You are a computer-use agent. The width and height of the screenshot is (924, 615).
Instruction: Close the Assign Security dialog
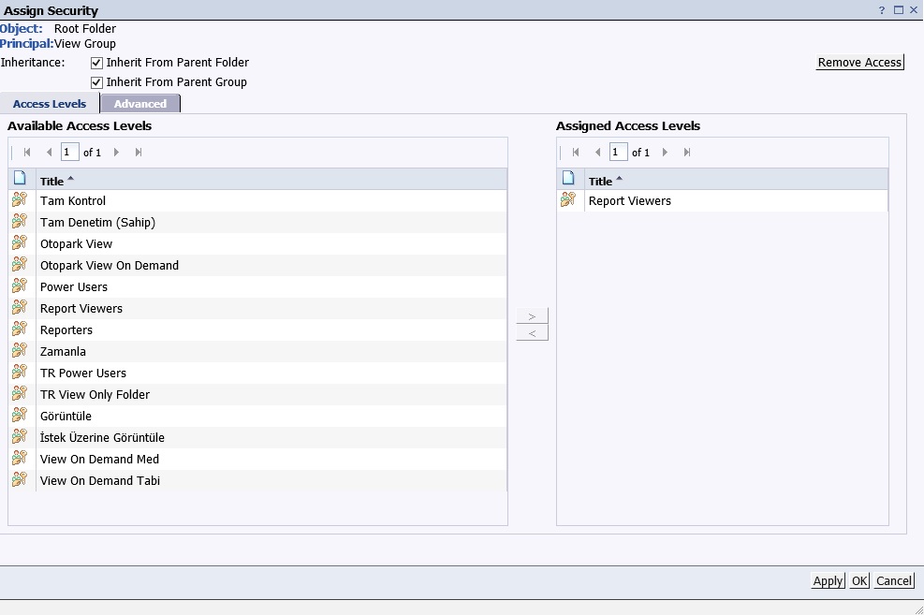coord(914,10)
